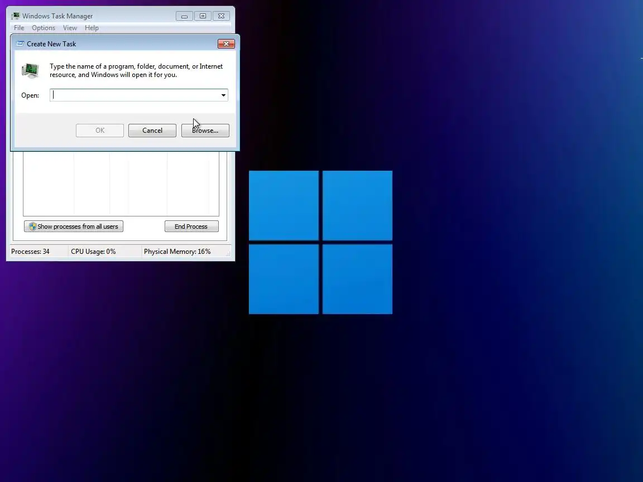Screen dimensions: 643x482
Task: Click the Open: label
Action: [30, 95]
